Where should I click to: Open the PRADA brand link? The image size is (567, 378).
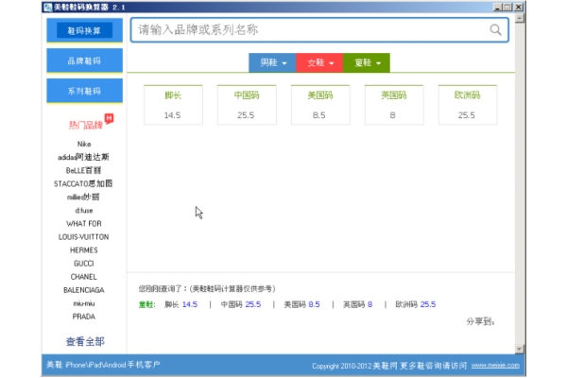84,317
